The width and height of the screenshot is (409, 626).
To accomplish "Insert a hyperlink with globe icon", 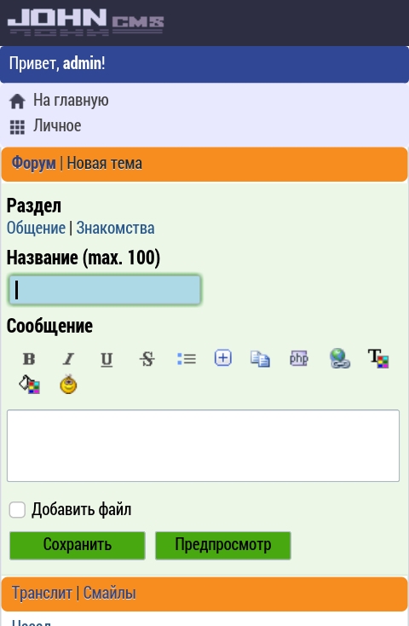I will pos(340,358).
